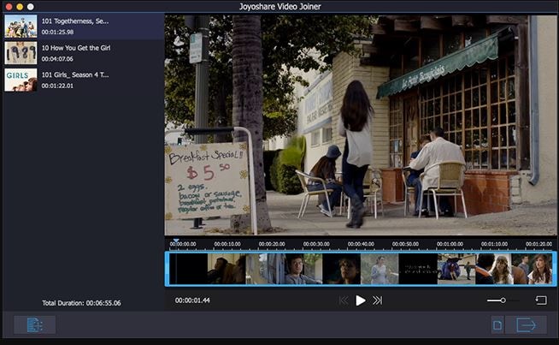This screenshot has height=345, width=559.
Task: Click the 1989 album thumbnail
Action: pyautogui.click(x=21, y=53)
